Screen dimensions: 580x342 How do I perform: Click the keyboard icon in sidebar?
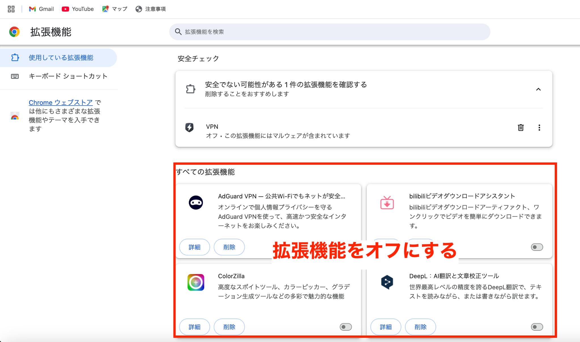15,76
